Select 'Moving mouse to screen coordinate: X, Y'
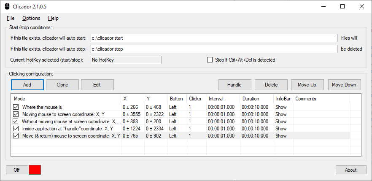 [63, 114]
